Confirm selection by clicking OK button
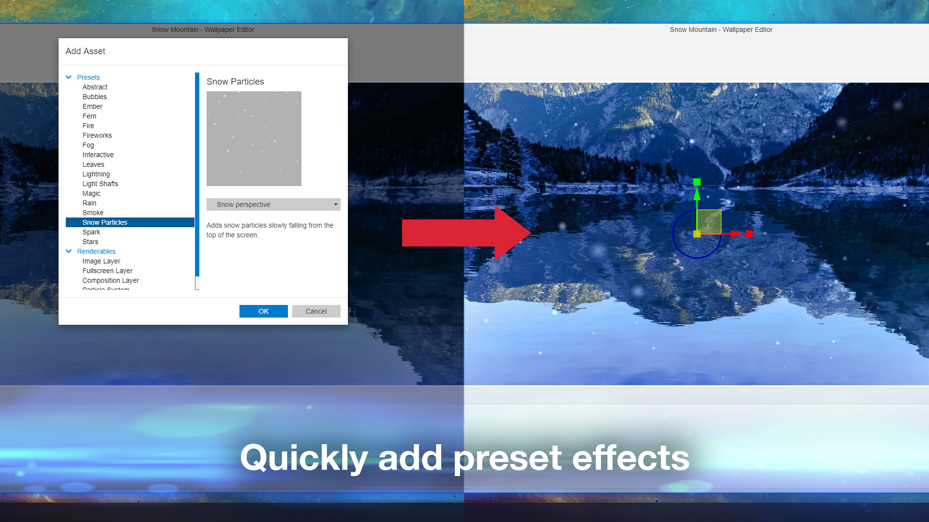This screenshot has height=522, width=929. pos(263,311)
